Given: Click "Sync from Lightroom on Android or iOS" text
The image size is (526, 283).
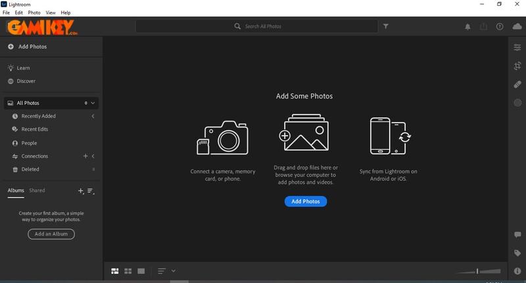Looking at the screenshot, I should (388, 175).
